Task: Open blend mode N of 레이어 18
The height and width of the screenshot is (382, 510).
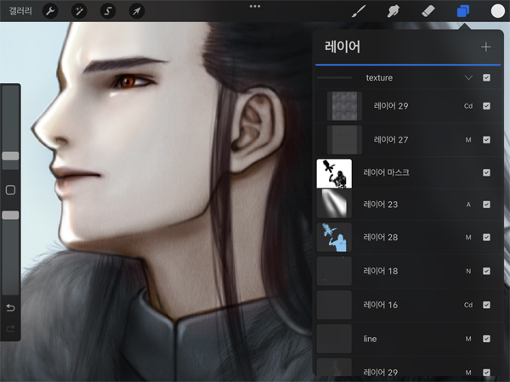Action: (468, 271)
